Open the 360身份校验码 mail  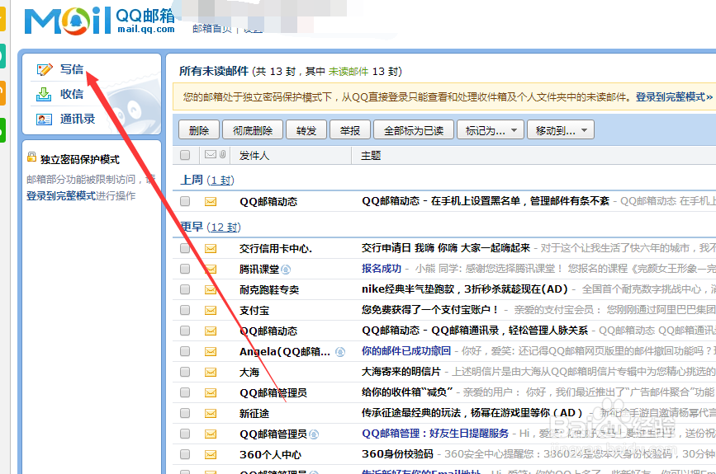click(397, 454)
